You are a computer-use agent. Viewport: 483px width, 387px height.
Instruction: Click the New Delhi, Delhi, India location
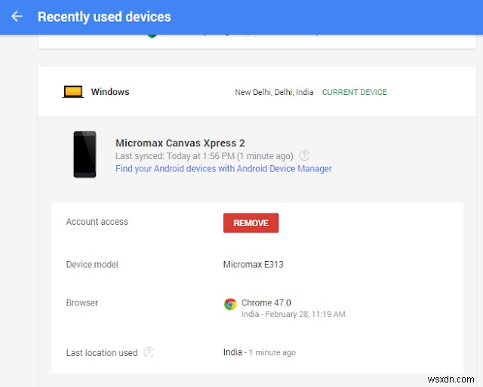click(274, 92)
